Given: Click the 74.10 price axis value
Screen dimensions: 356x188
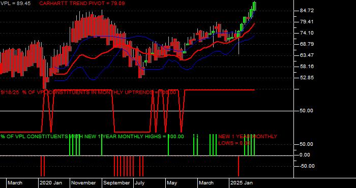Looking at the screenshot, I should pos(307,33).
